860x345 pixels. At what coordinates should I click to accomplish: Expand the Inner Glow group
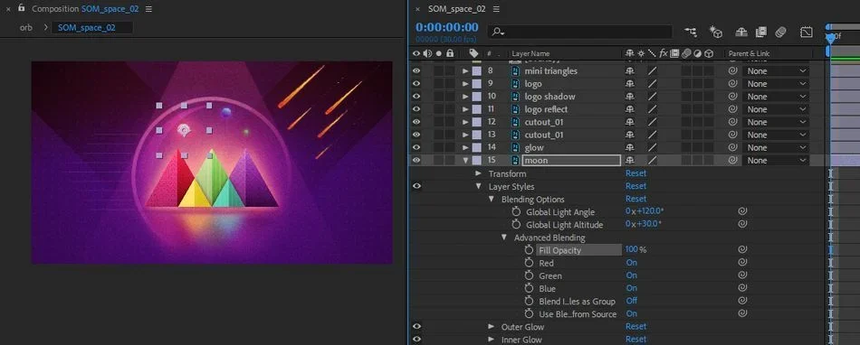pos(492,340)
